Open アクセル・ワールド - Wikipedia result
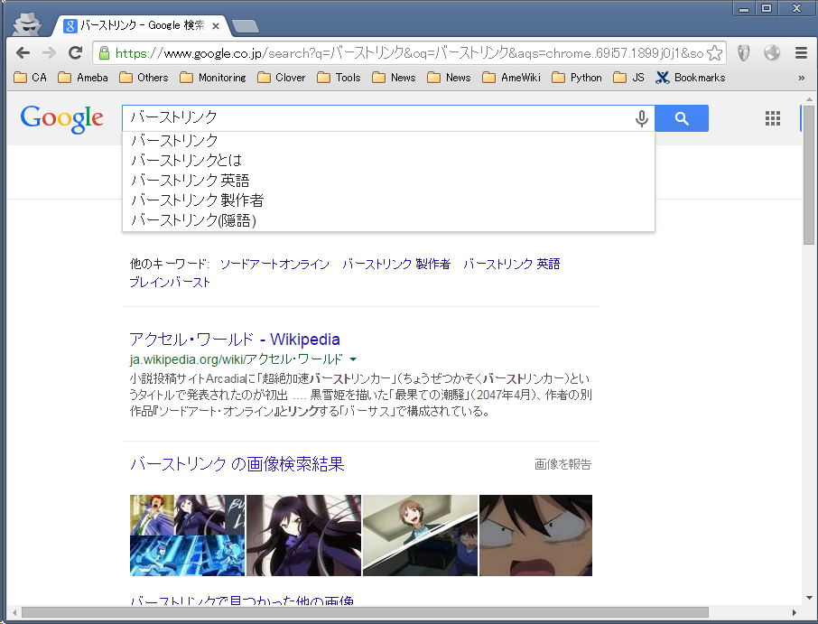This screenshot has height=624, width=818. coord(234,340)
